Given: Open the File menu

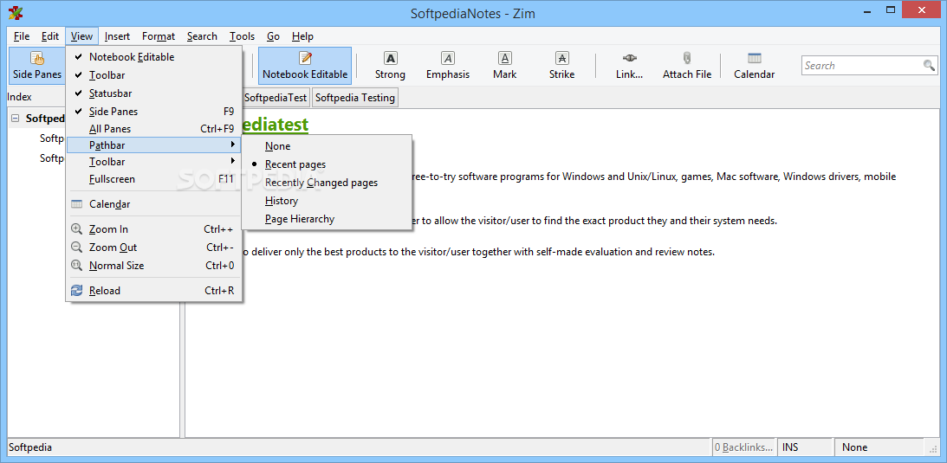Looking at the screenshot, I should click(x=21, y=36).
